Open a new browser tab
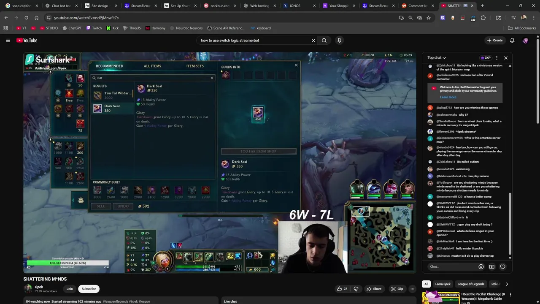This screenshot has width=540, height=304. 482,6
